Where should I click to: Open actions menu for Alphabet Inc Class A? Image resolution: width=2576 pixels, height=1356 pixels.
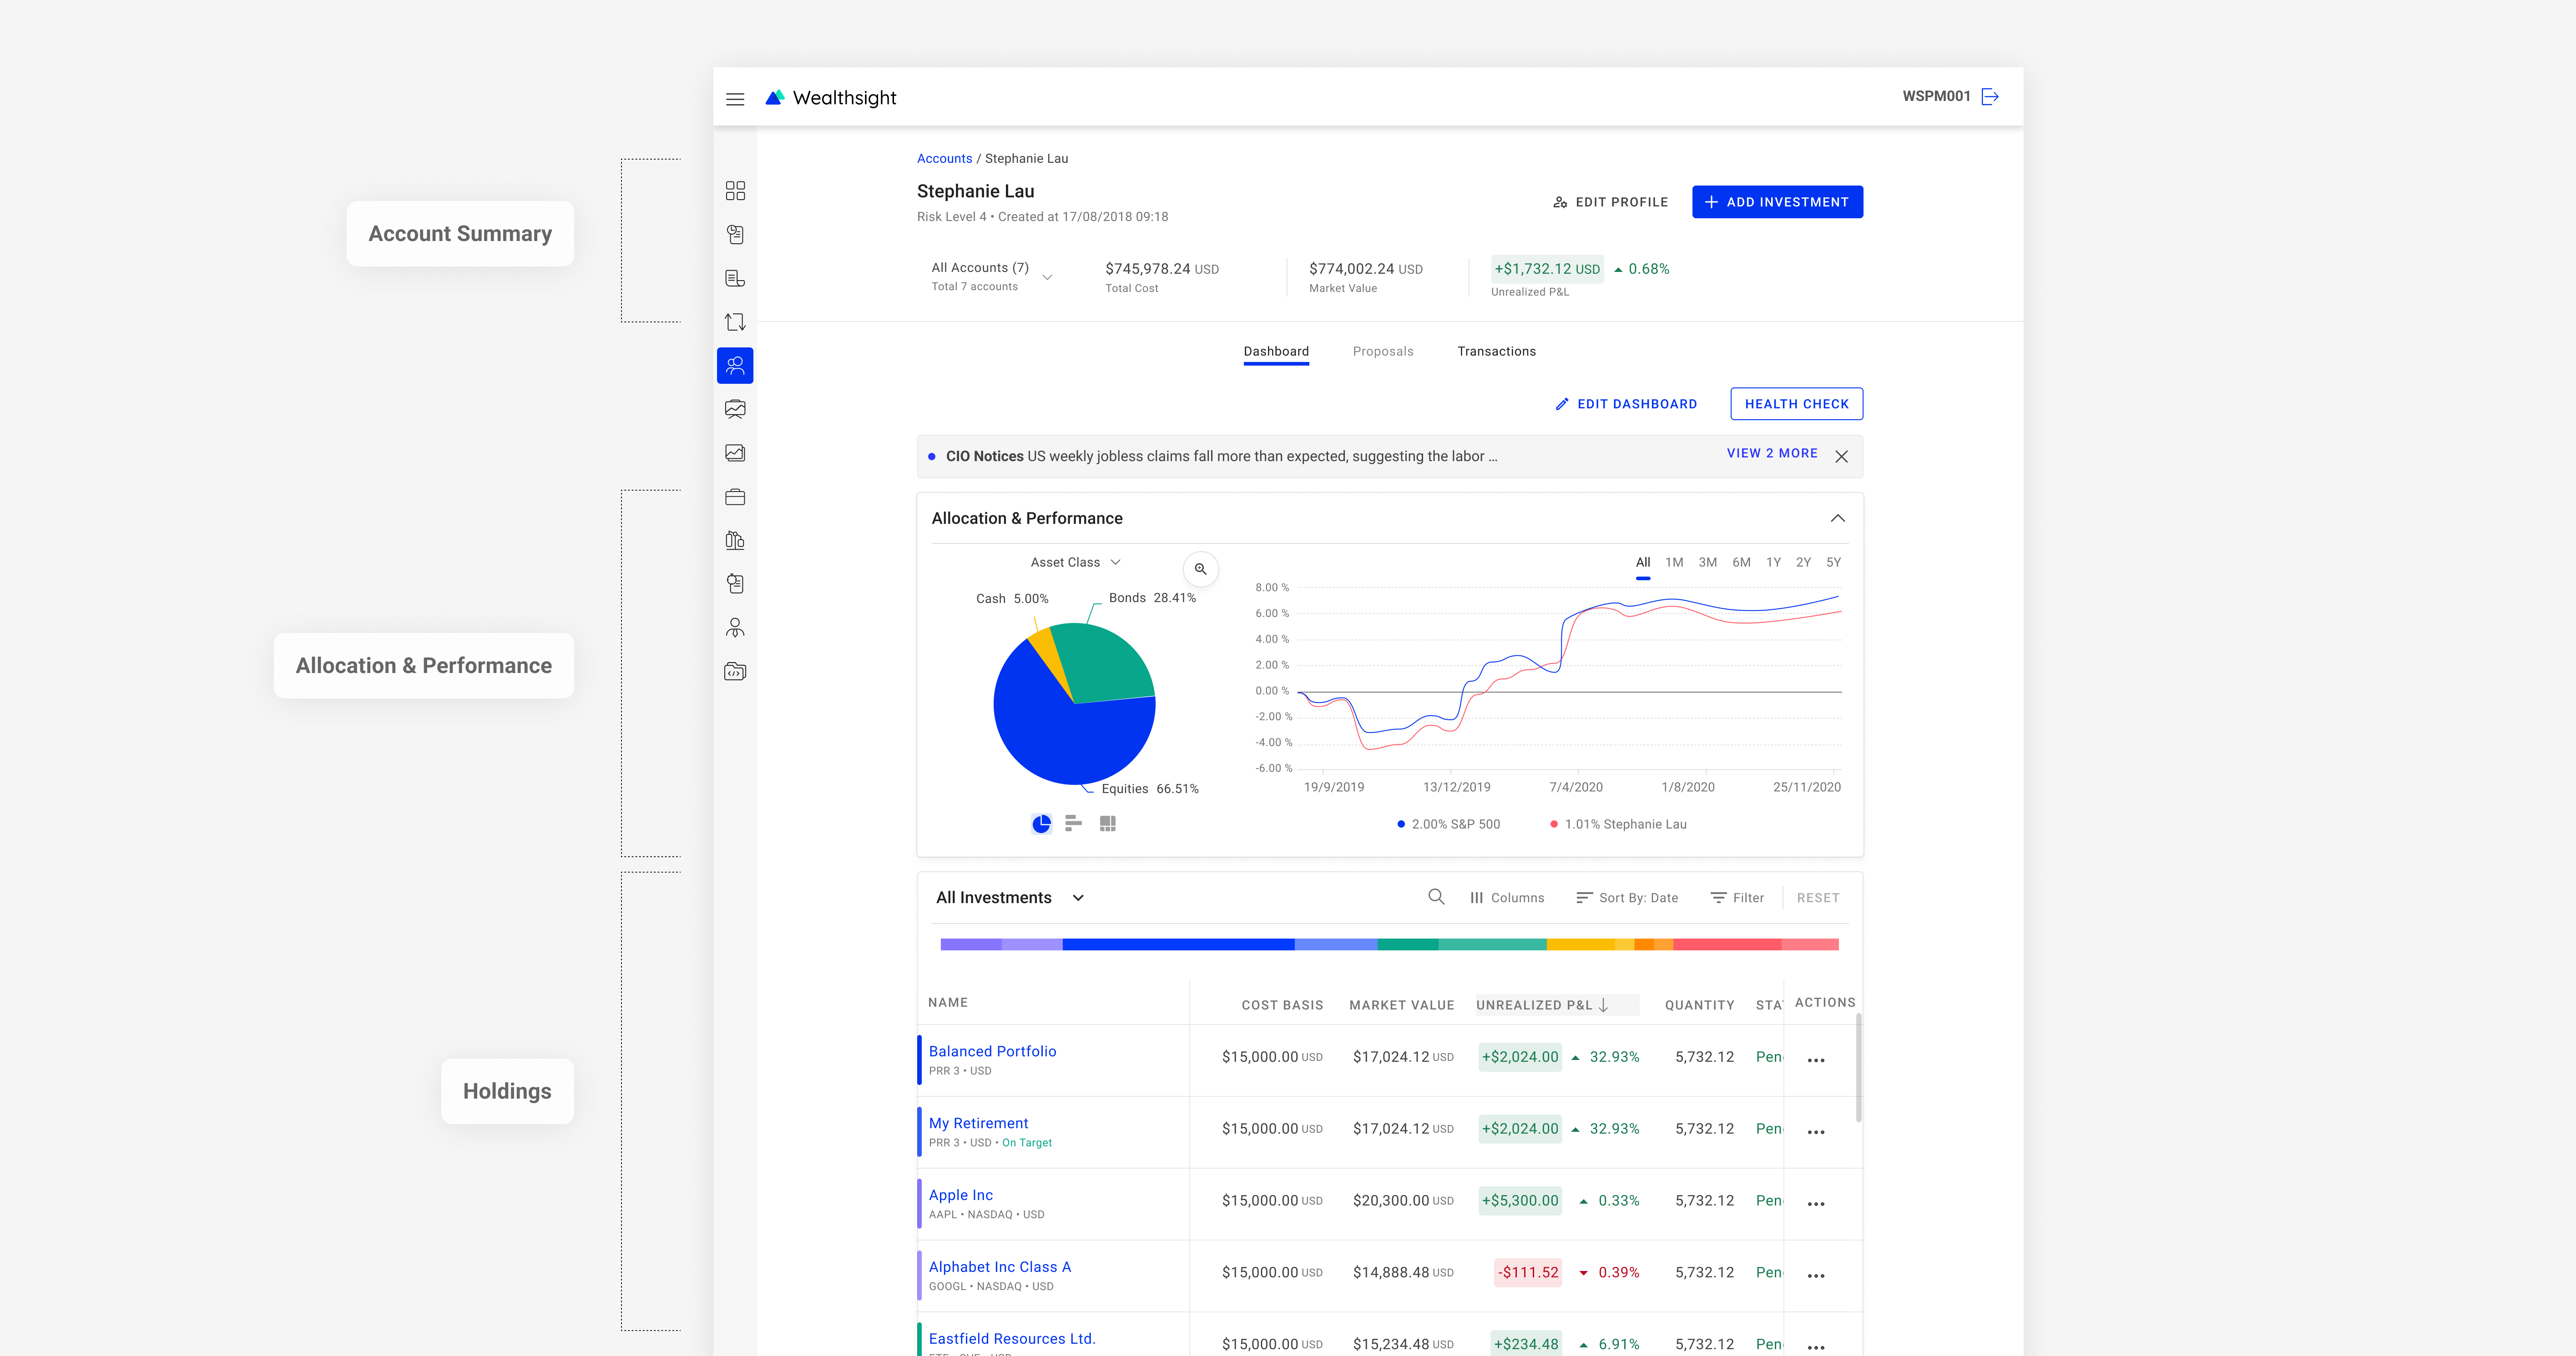(1816, 1276)
